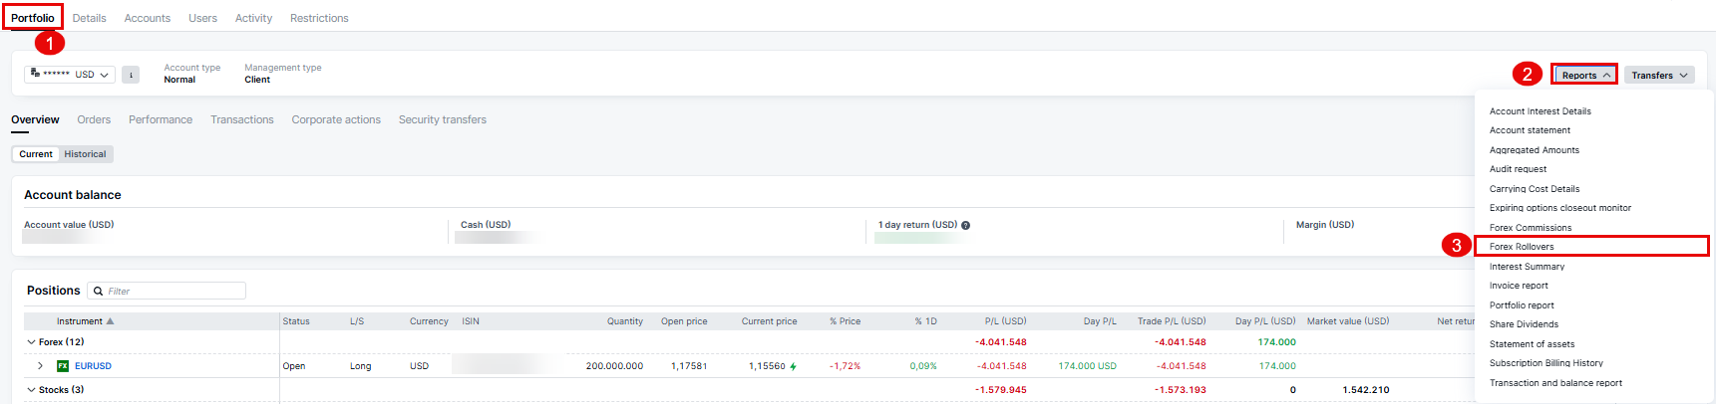Click the Instrument column sort arrow

point(110,321)
